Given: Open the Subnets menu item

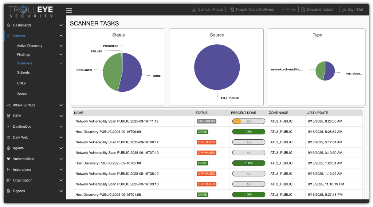Looking at the screenshot, I should tap(23, 72).
